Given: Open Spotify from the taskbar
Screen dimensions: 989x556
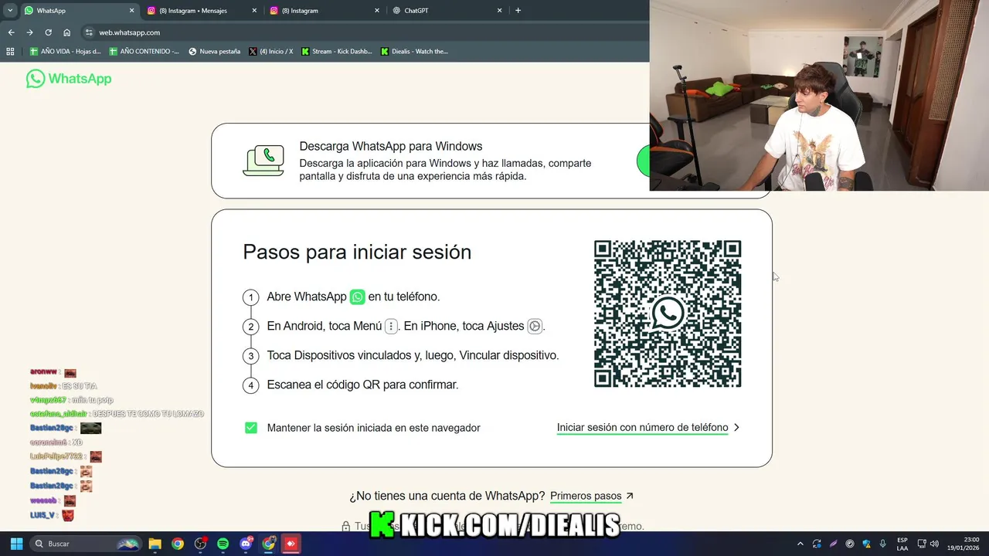Looking at the screenshot, I should pos(223,544).
